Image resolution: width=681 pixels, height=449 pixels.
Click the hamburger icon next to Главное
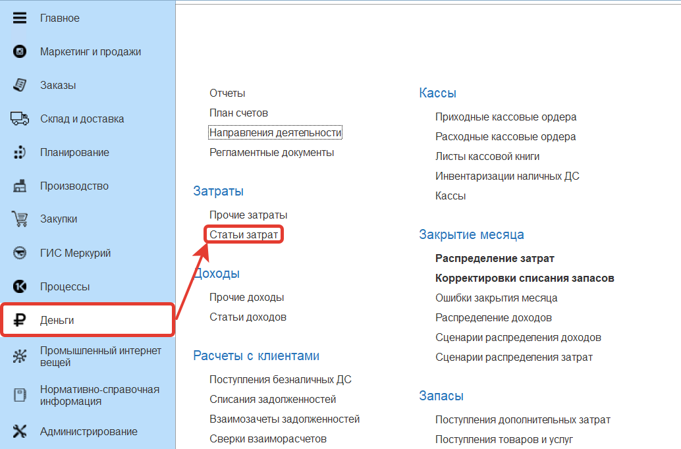pyautogui.click(x=20, y=18)
